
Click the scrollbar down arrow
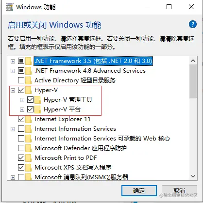(x=193, y=176)
